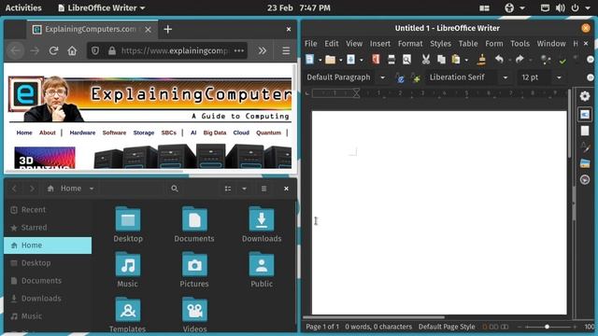Screen dimensions: 598x336
Task: Open LibreOffice Writer app menu in top bar
Action: [x=102, y=7]
